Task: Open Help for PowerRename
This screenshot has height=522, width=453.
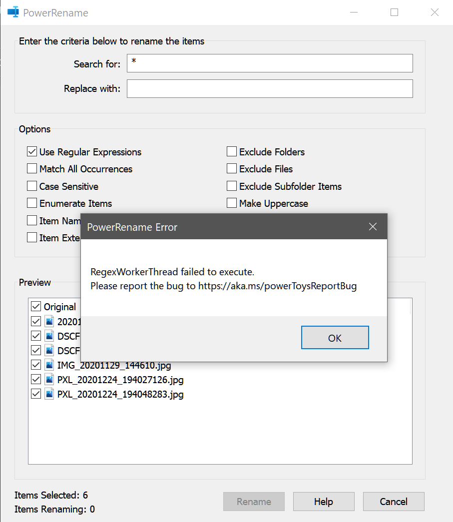Action: click(x=324, y=502)
